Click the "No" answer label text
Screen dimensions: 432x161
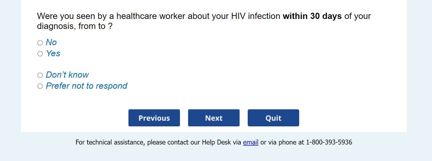(x=51, y=42)
